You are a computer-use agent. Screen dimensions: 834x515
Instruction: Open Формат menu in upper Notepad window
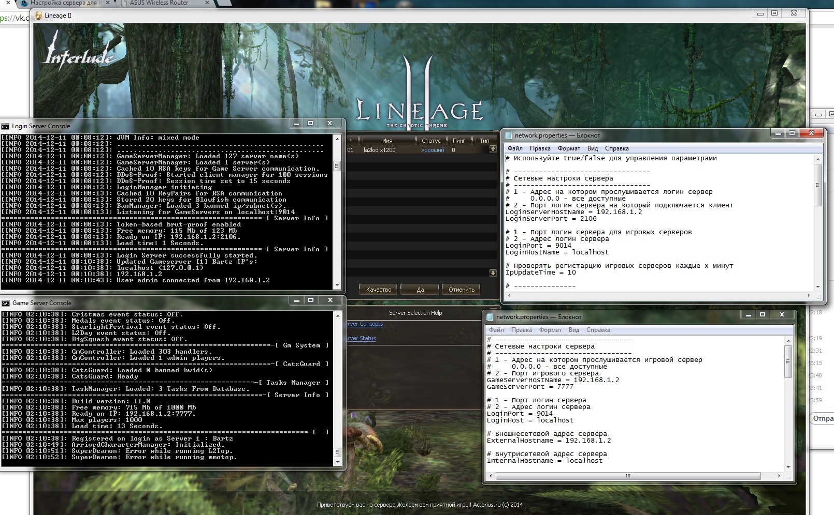(x=569, y=148)
